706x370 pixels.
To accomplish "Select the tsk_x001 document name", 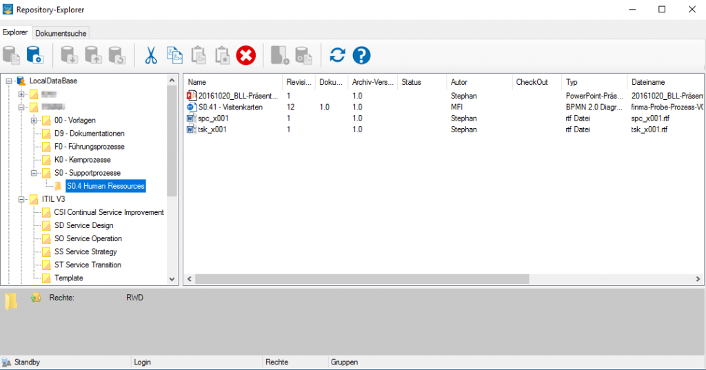I will click(x=212, y=129).
